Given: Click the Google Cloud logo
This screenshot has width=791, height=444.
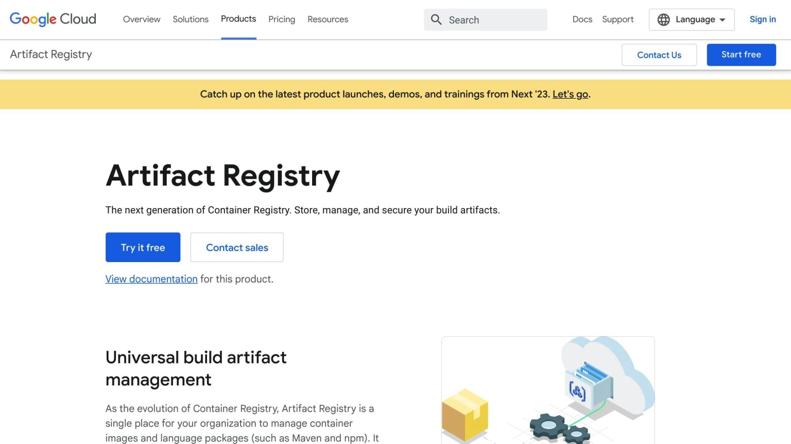Looking at the screenshot, I should [53, 19].
